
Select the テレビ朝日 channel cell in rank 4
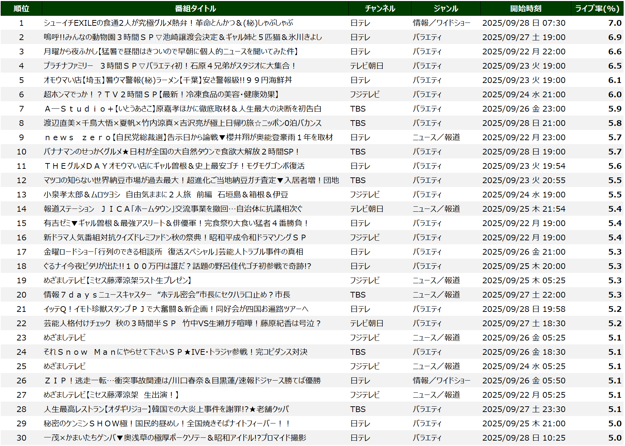(366, 66)
